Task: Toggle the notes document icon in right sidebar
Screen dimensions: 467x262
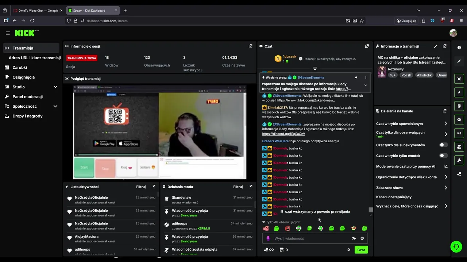Action: [459, 106]
